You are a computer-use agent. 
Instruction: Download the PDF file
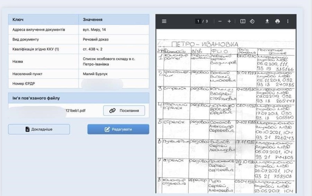267,21
